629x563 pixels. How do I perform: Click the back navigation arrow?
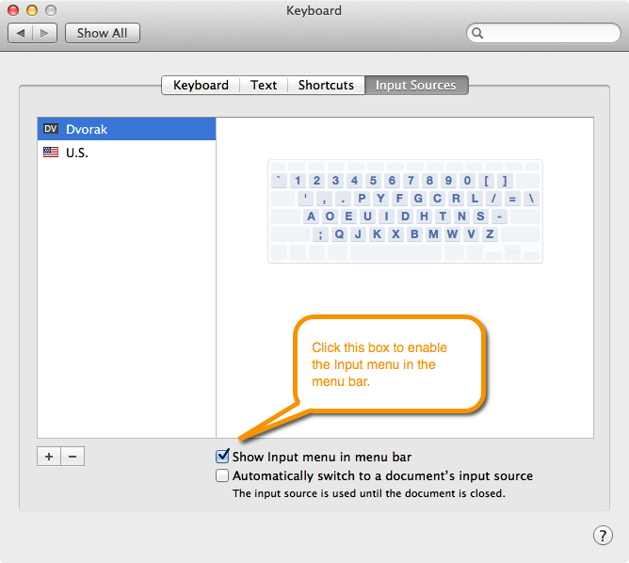(x=21, y=33)
